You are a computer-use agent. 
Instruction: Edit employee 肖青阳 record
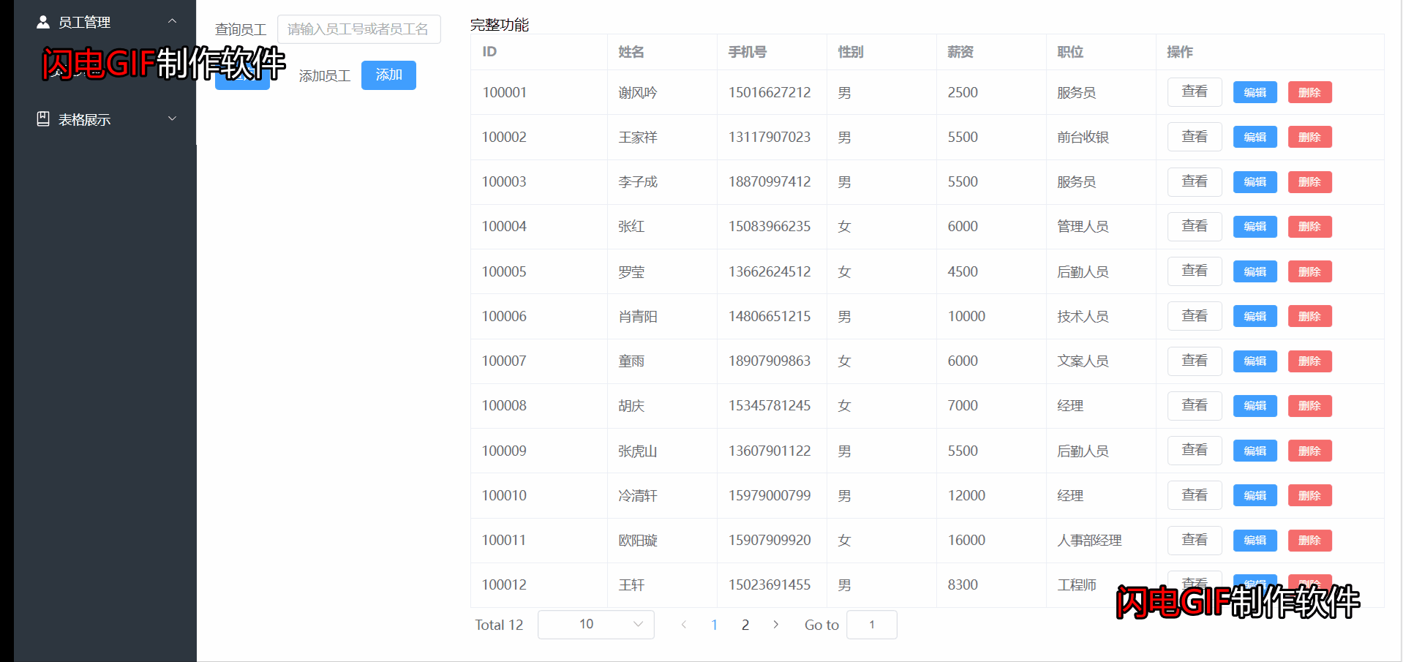[1255, 316]
